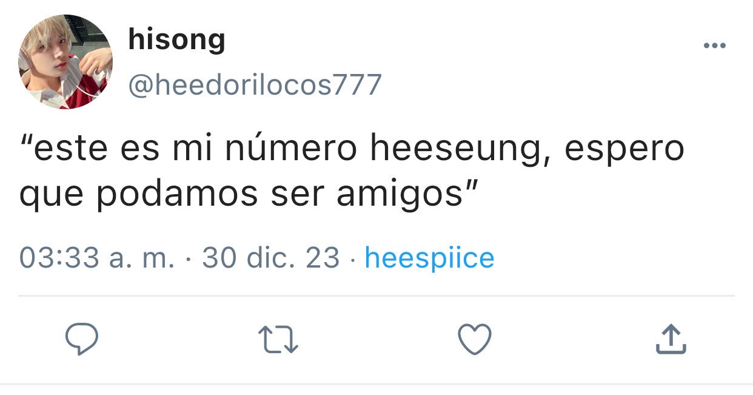Open profile via display name hisong
Screen dimensions: 753x395
click(x=176, y=40)
